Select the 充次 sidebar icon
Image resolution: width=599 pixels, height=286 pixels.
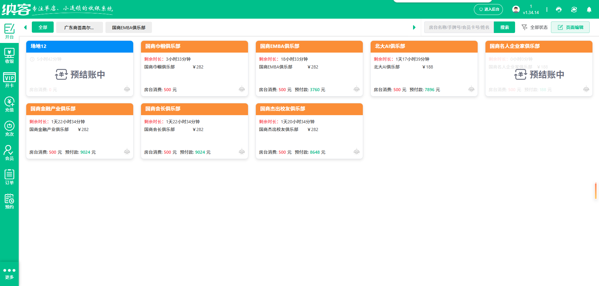(9, 128)
